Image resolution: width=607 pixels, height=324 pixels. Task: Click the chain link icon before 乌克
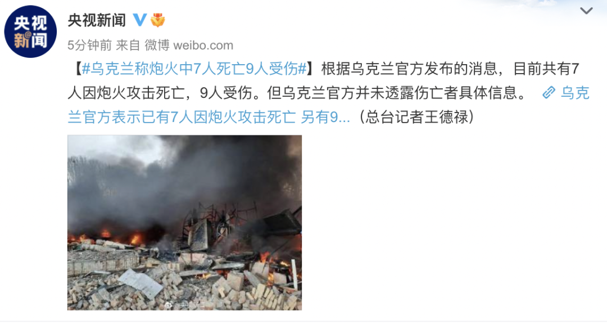pos(549,93)
